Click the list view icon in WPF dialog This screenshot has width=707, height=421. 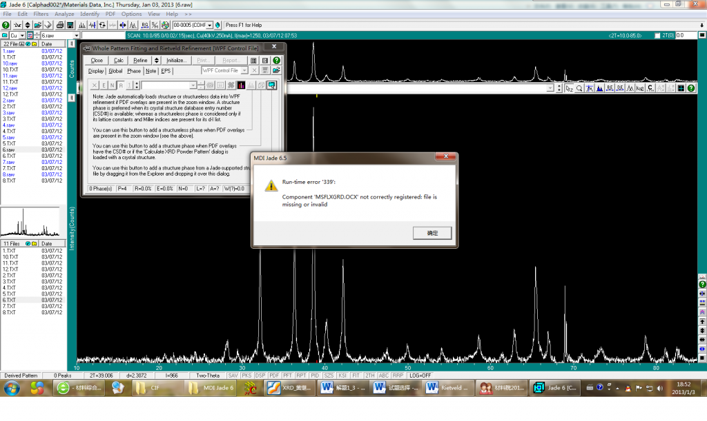pos(253,60)
